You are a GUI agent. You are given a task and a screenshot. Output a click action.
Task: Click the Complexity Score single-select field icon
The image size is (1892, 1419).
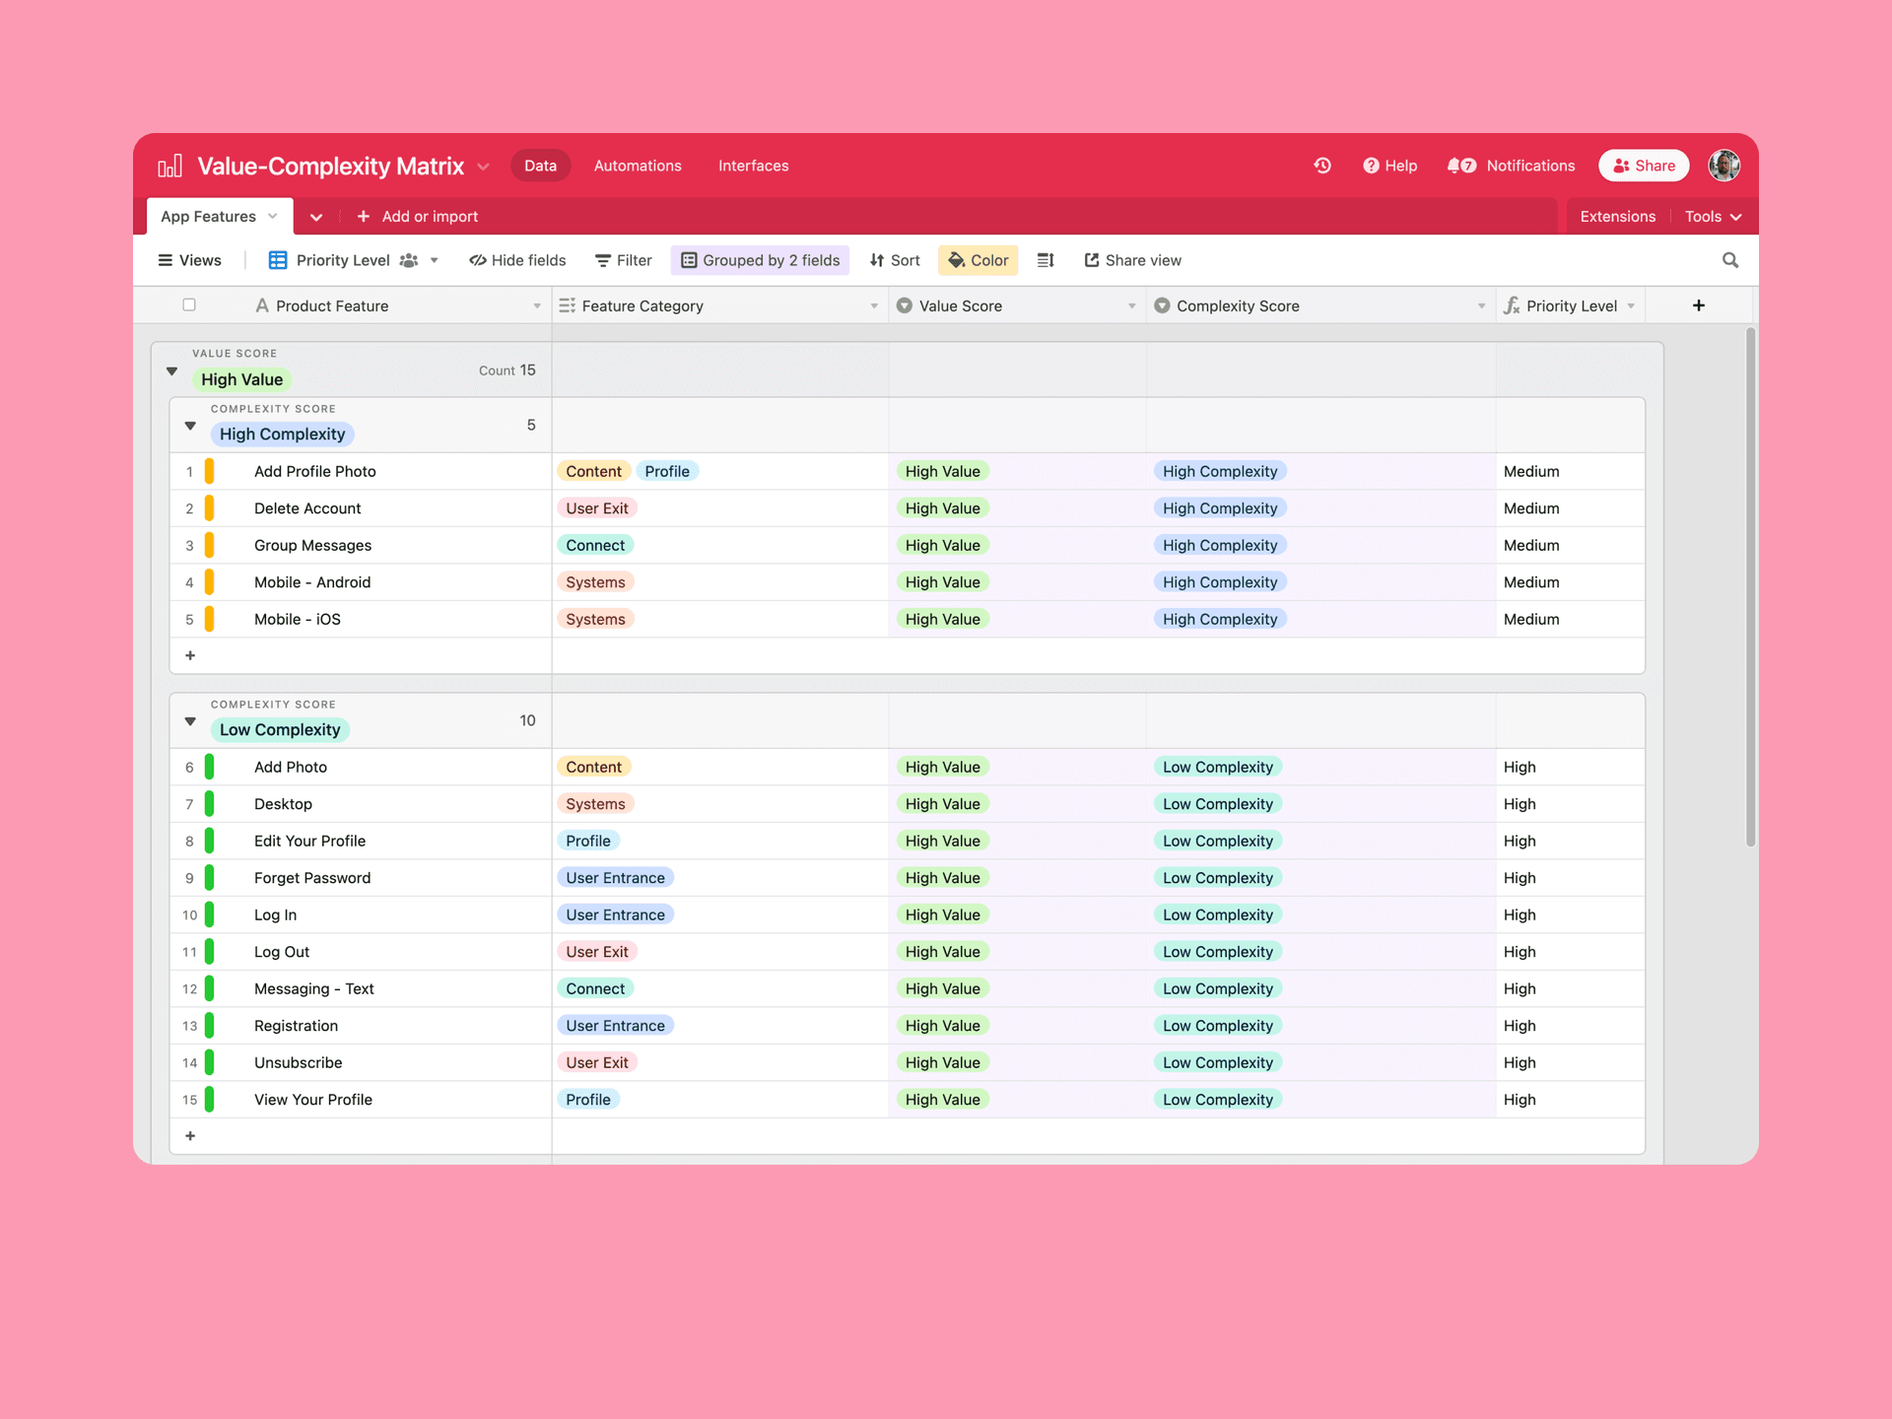pyautogui.click(x=1162, y=305)
